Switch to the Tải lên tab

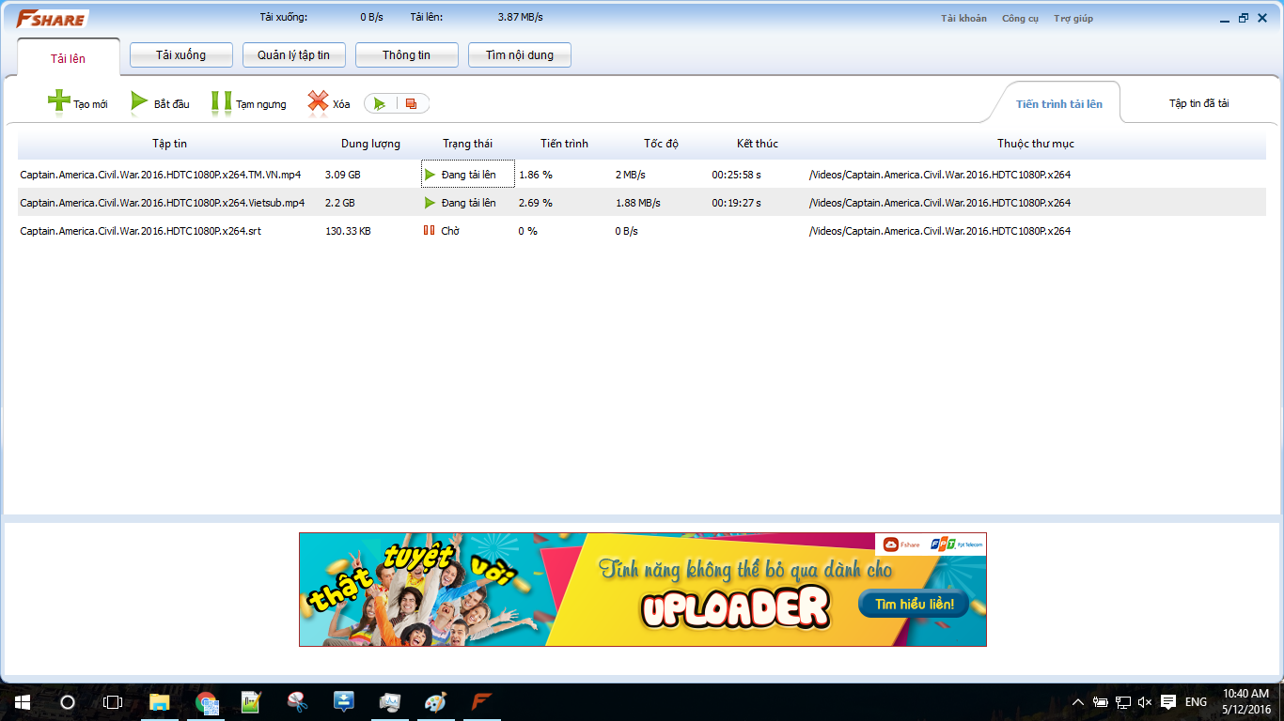coord(68,58)
